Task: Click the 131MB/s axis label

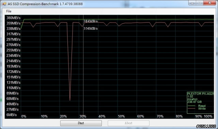Action: (x=13, y=82)
